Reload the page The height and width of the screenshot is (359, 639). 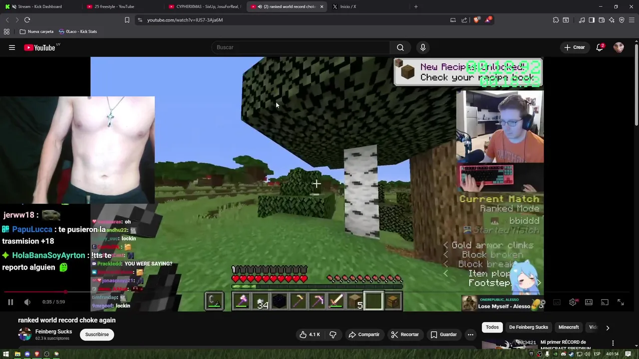coord(27,20)
